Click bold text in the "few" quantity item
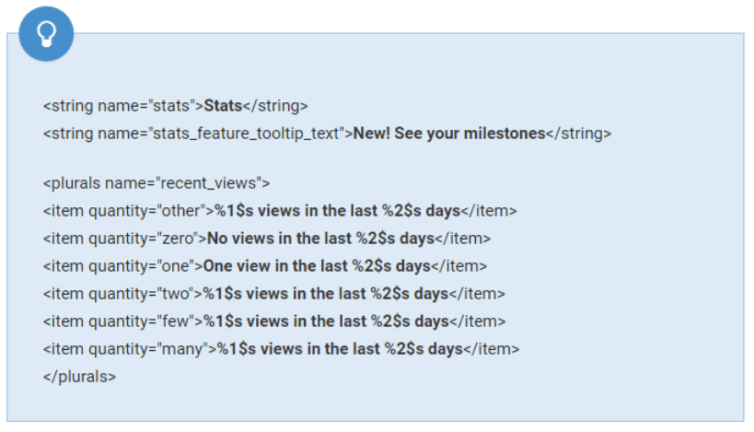754x432 pixels. [x=326, y=321]
